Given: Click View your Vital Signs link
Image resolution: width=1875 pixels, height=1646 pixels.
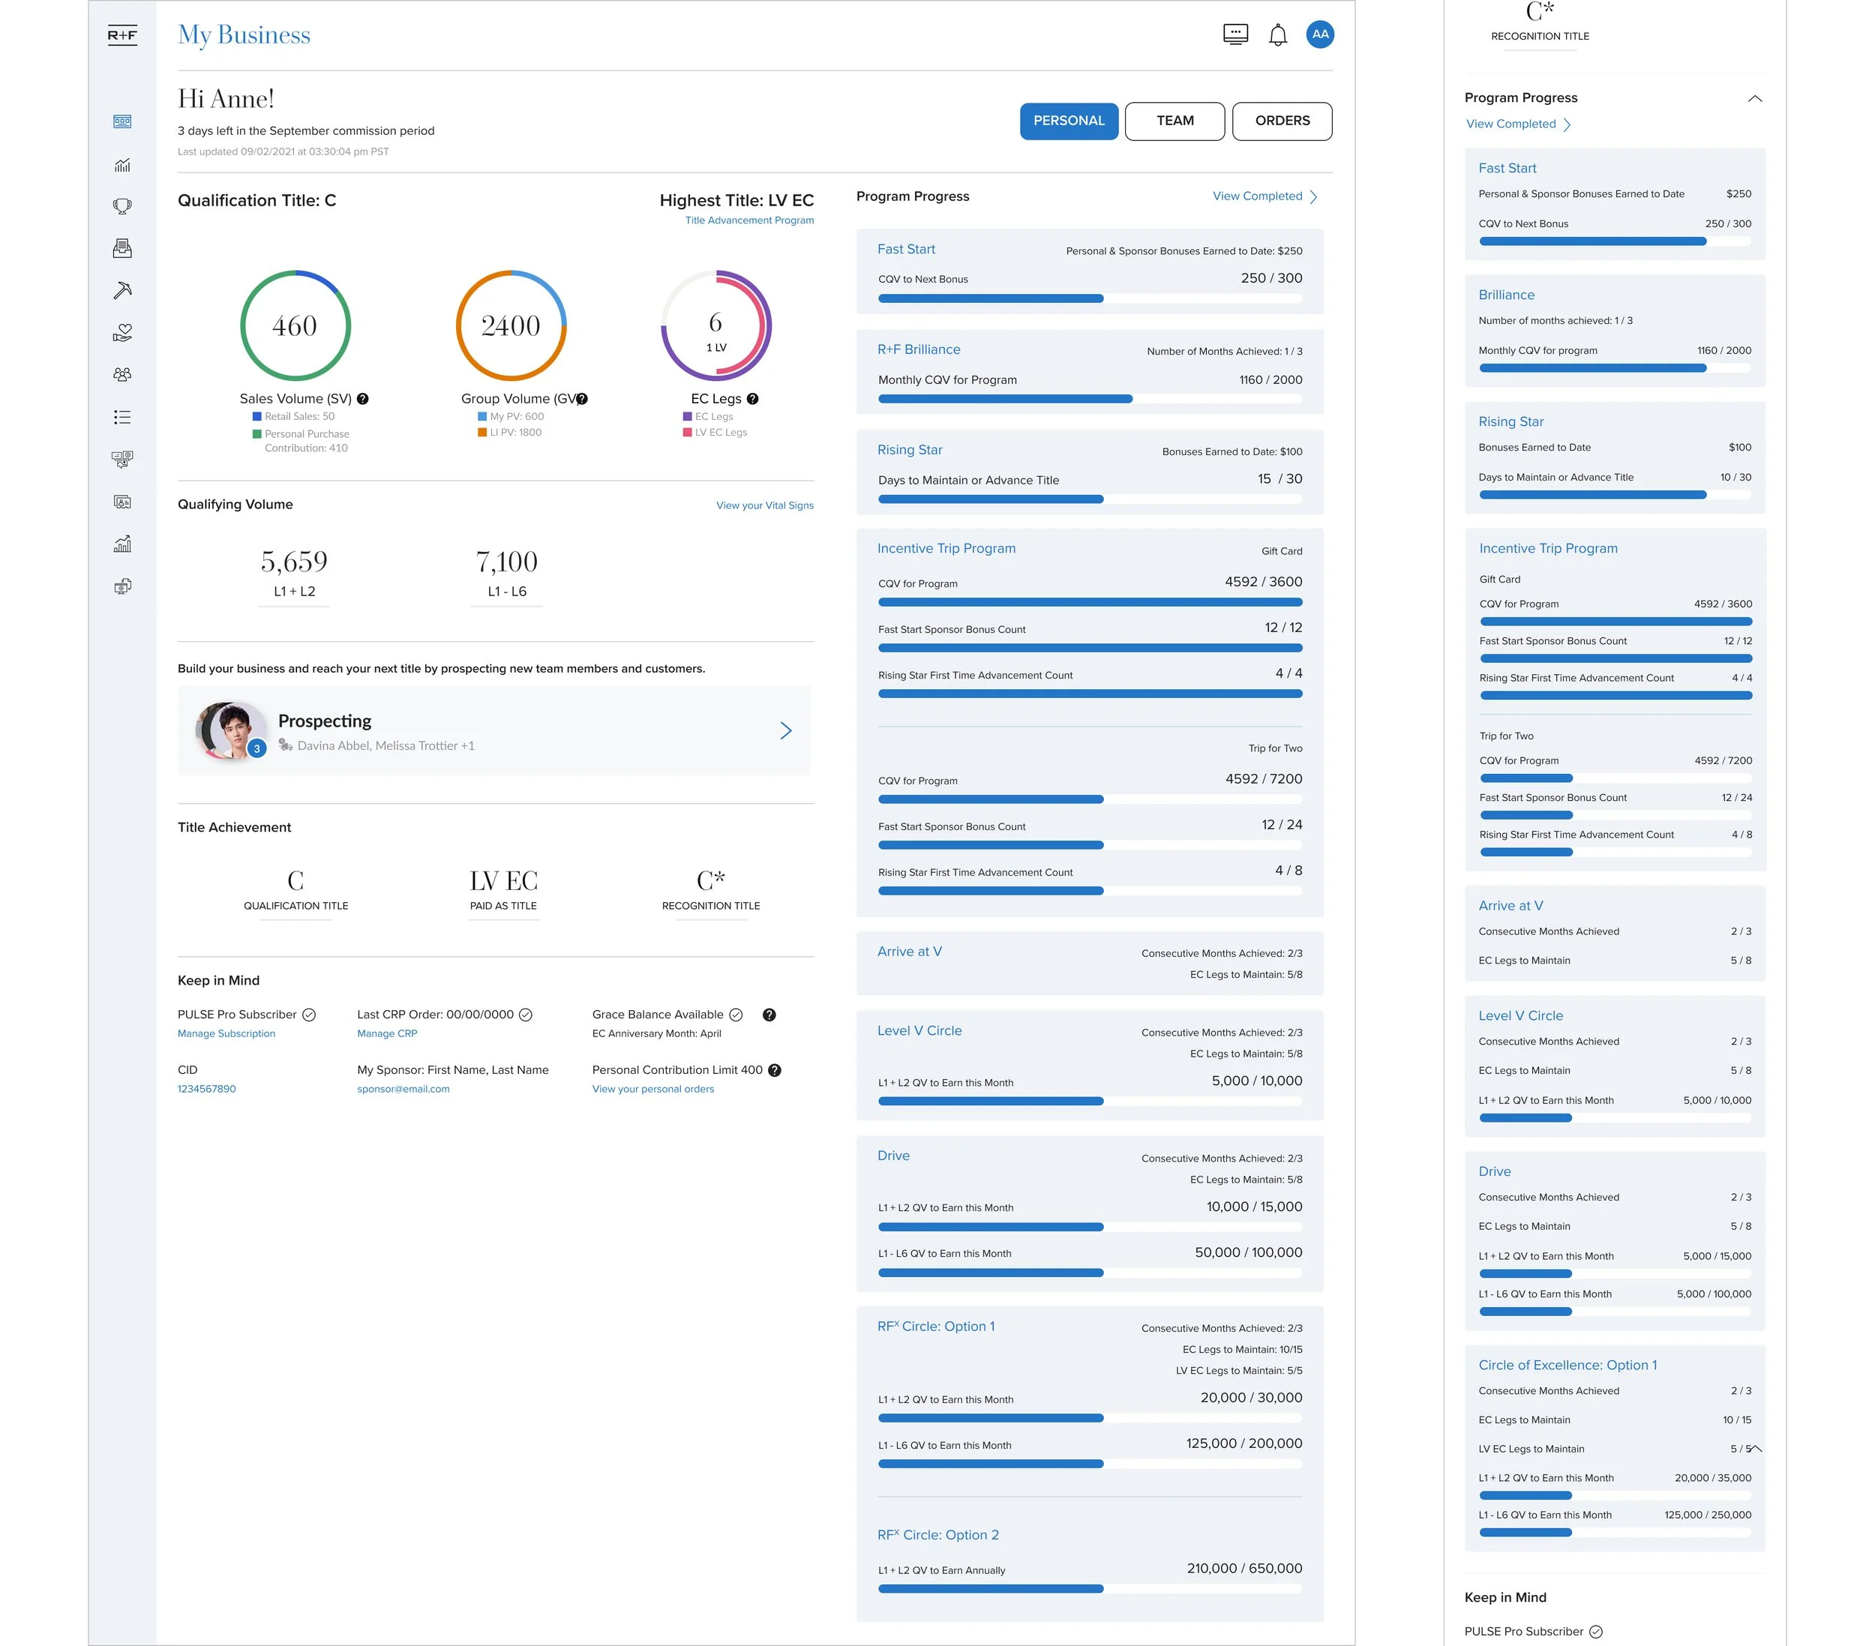Looking at the screenshot, I should pos(764,506).
